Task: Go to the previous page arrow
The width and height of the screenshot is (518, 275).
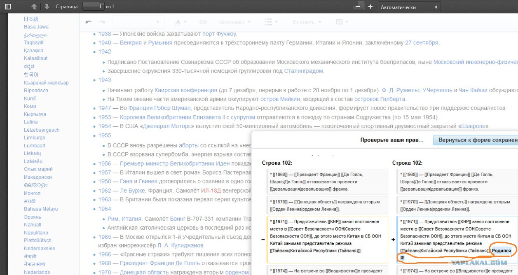Action: 34,7
